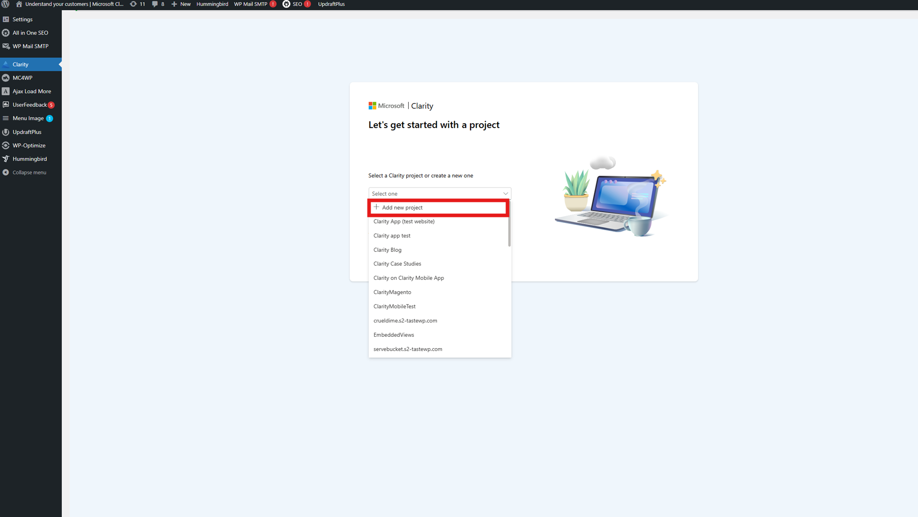The height and width of the screenshot is (517, 918).
Task: Click the UpdraftPlus shield icon
Action: pyautogui.click(x=6, y=132)
